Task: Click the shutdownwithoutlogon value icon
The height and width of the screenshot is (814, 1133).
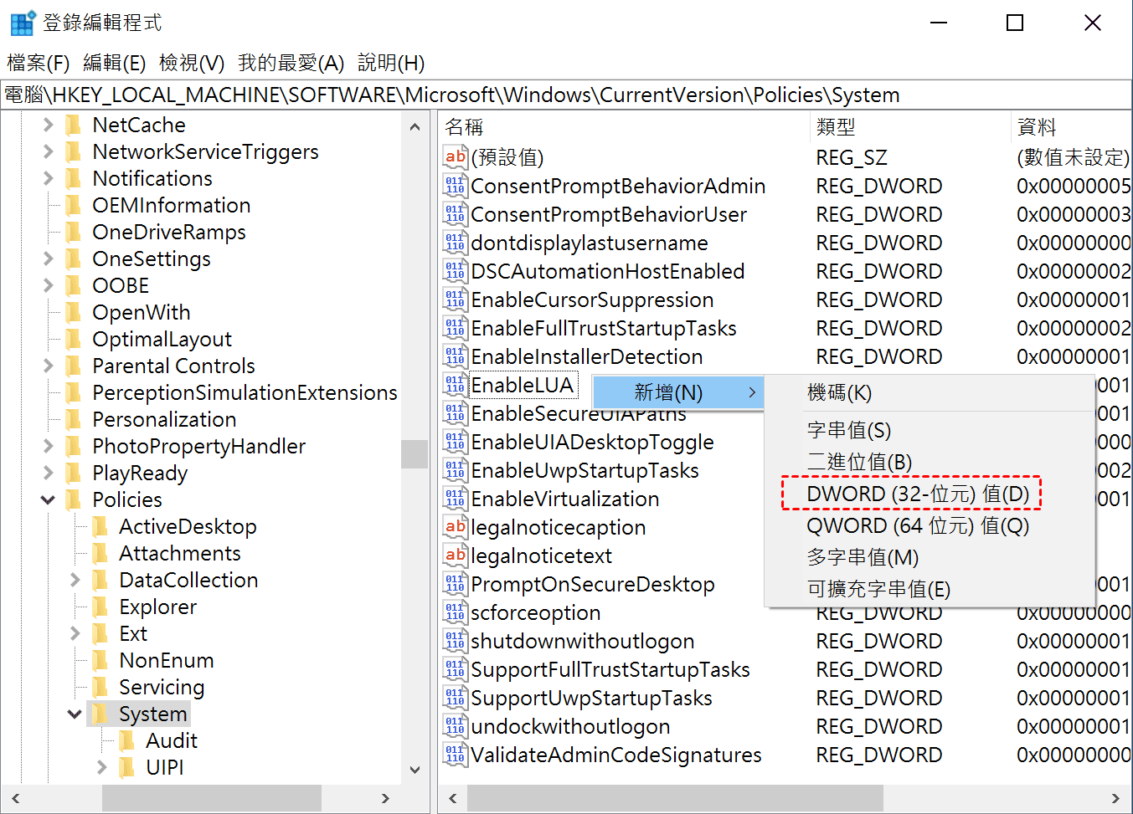Action: point(455,641)
